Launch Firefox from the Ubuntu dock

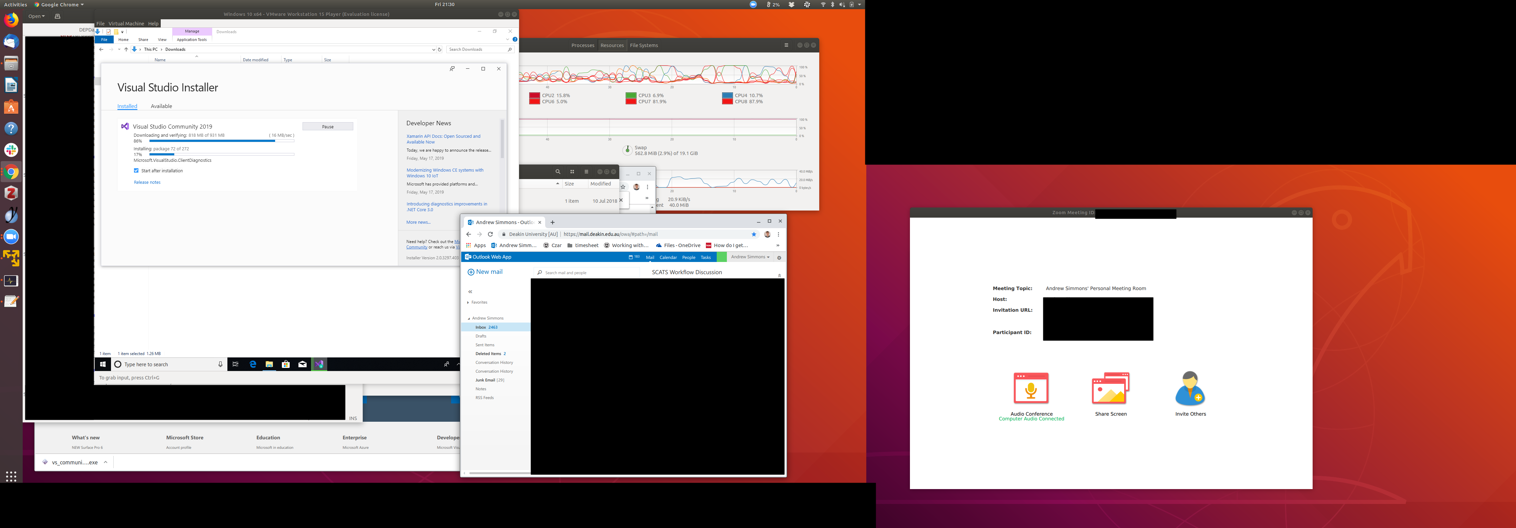pos(11,20)
